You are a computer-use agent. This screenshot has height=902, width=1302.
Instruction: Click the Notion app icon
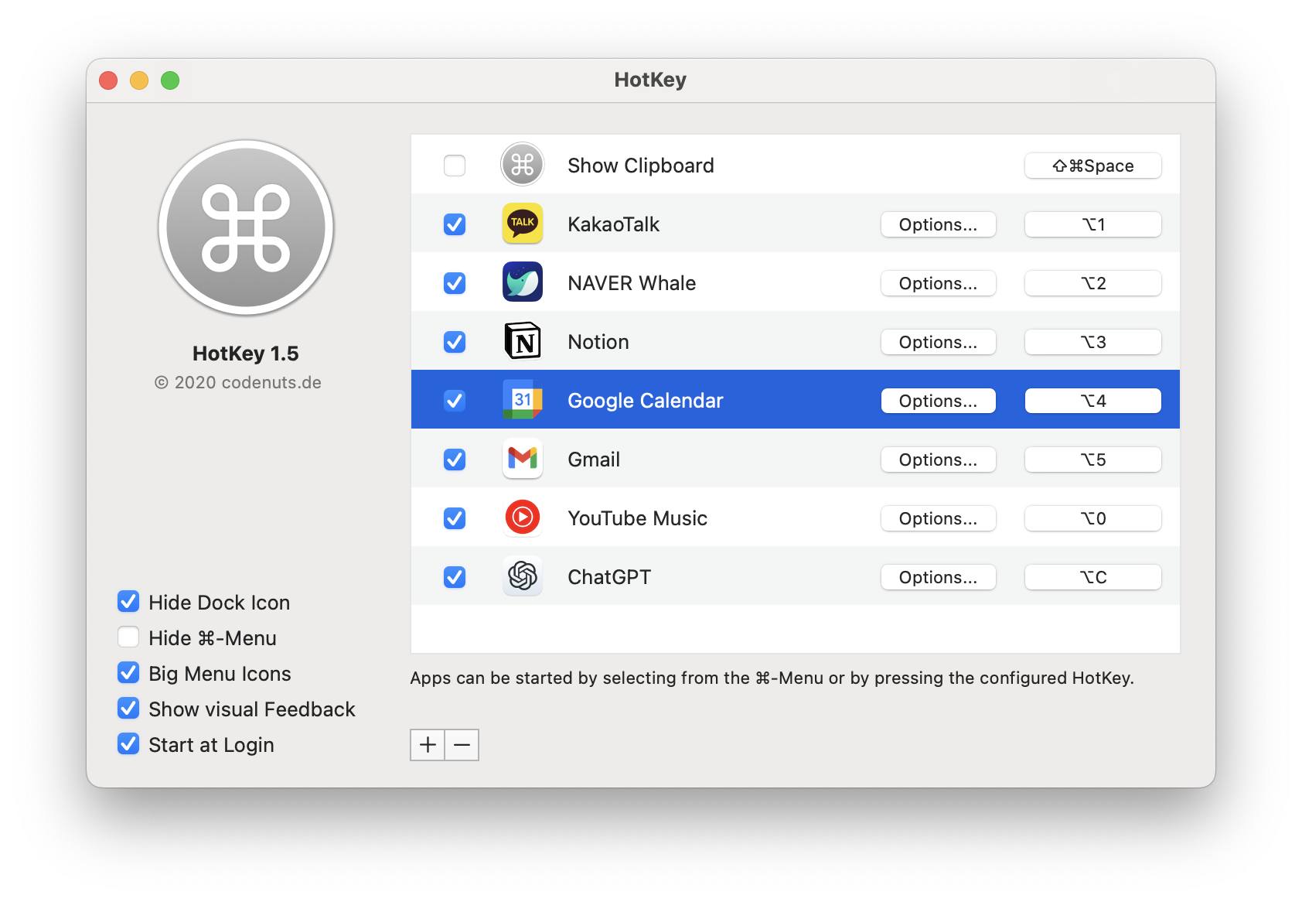click(523, 341)
